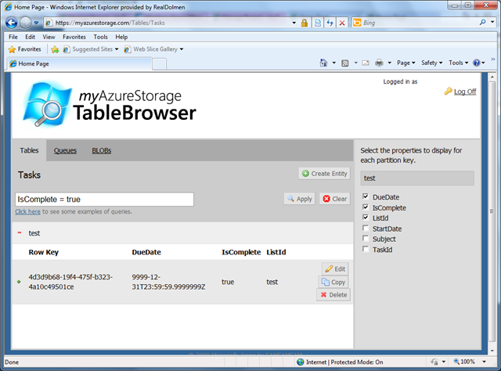Delete the entity row
Image resolution: width=501 pixels, height=371 pixels.
[x=333, y=294]
